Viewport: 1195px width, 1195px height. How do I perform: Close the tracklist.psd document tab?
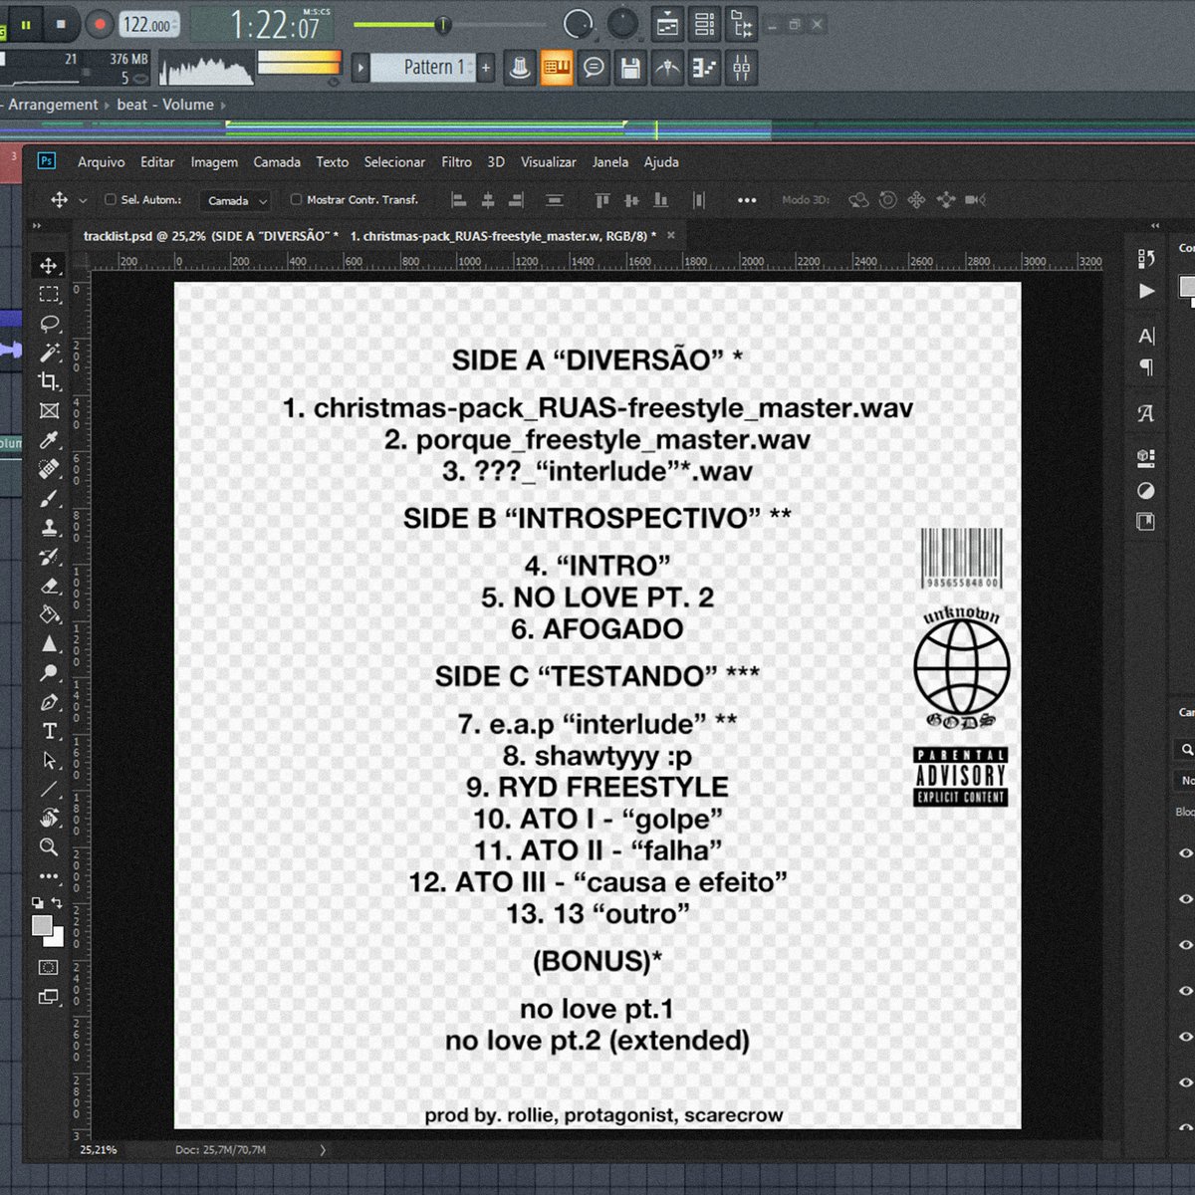point(671,236)
